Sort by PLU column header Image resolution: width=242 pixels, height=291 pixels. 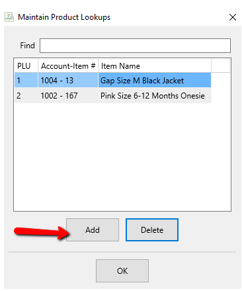point(26,65)
